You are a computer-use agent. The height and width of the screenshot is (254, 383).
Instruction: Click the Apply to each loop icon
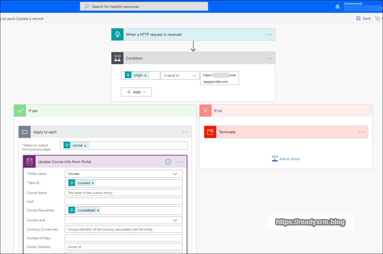point(25,132)
